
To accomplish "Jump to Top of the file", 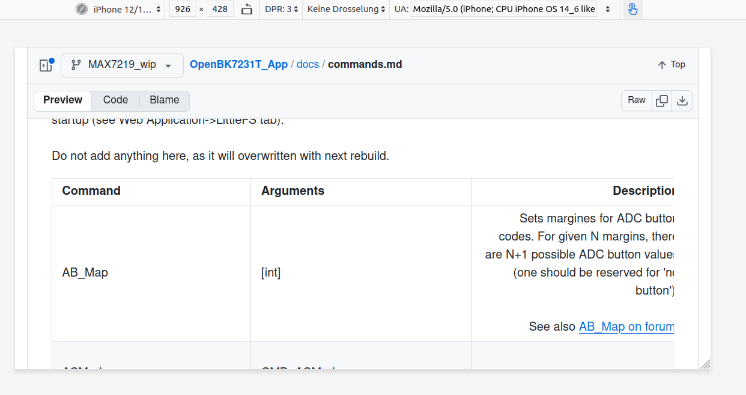I will point(671,64).
